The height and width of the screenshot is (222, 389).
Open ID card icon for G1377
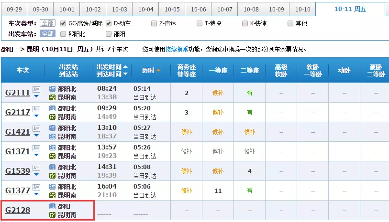(x=36, y=187)
